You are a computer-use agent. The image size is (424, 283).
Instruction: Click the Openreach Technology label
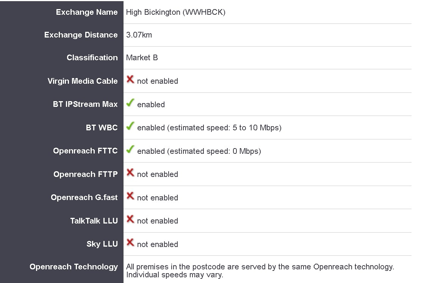pos(74,267)
